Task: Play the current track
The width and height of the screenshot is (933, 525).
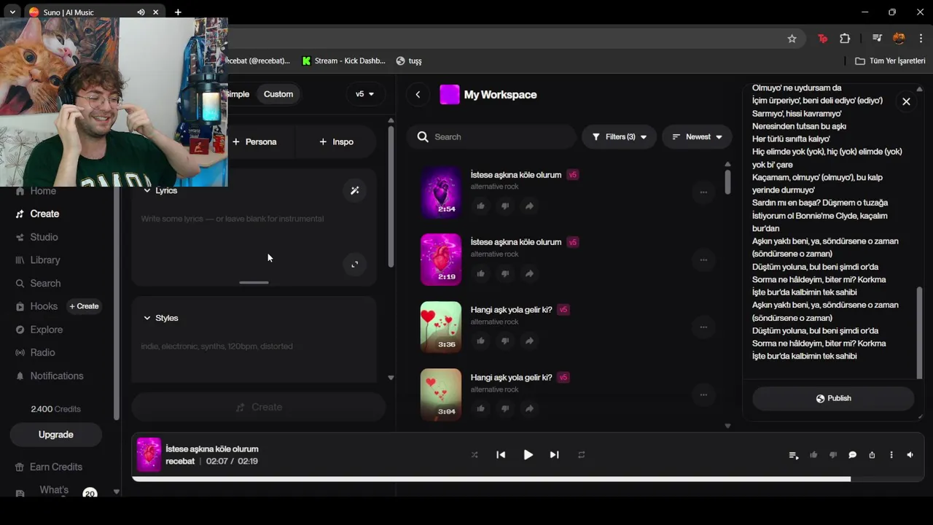Action: (x=528, y=455)
